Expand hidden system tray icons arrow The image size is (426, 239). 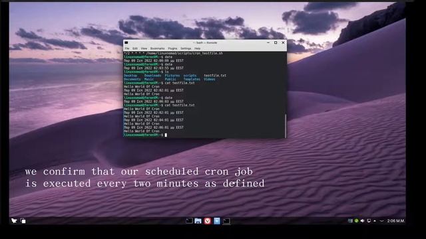tap(375, 221)
